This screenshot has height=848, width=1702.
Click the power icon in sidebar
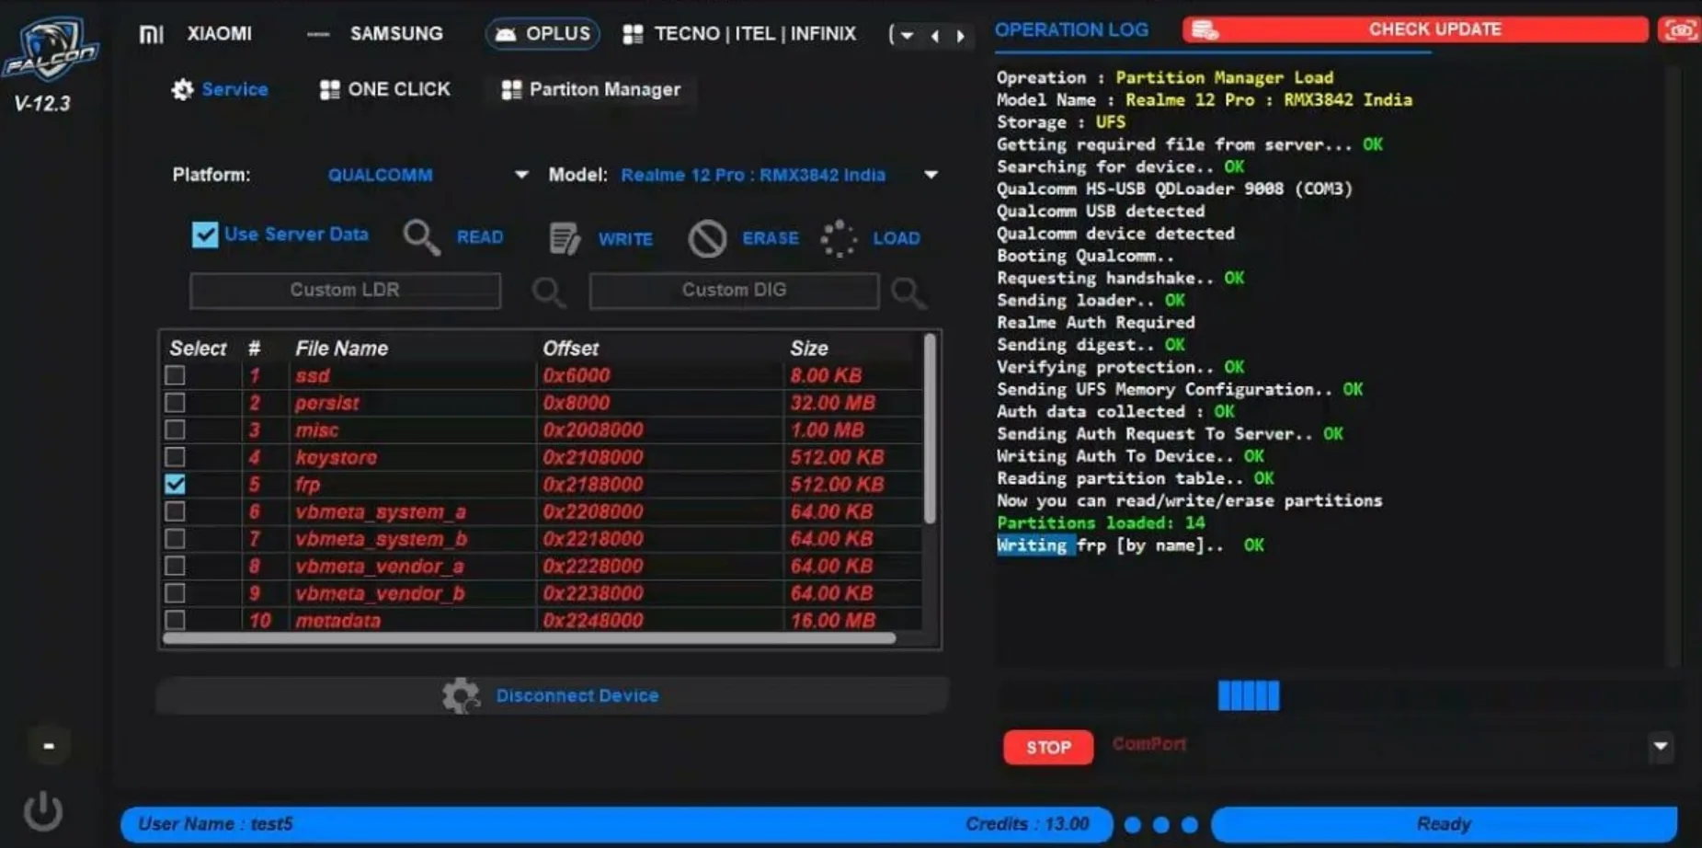pyautogui.click(x=43, y=811)
